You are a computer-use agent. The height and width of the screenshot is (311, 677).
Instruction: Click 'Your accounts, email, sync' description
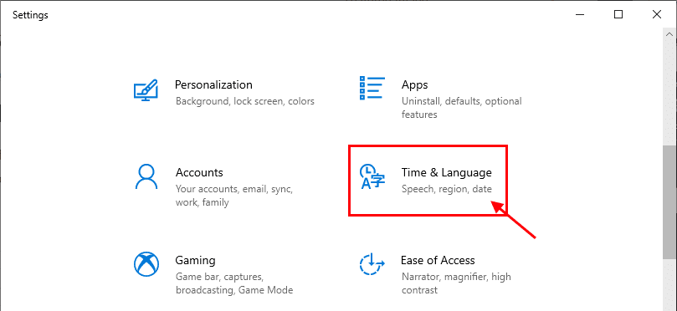234,196
